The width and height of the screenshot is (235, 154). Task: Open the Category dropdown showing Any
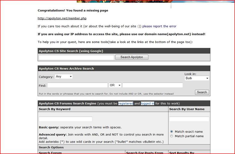64,77
